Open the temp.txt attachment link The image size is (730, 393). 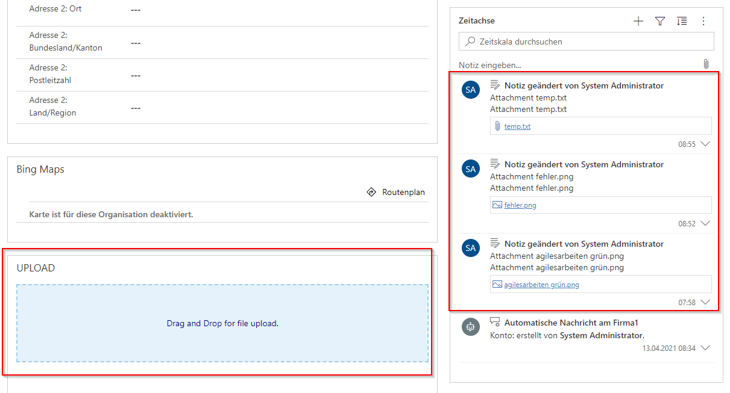(517, 126)
